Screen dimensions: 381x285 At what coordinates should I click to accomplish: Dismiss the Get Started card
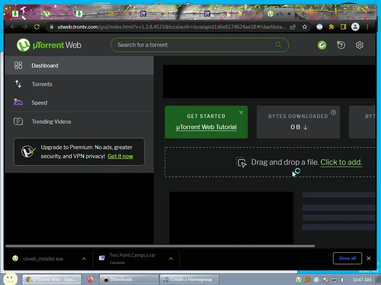click(241, 112)
